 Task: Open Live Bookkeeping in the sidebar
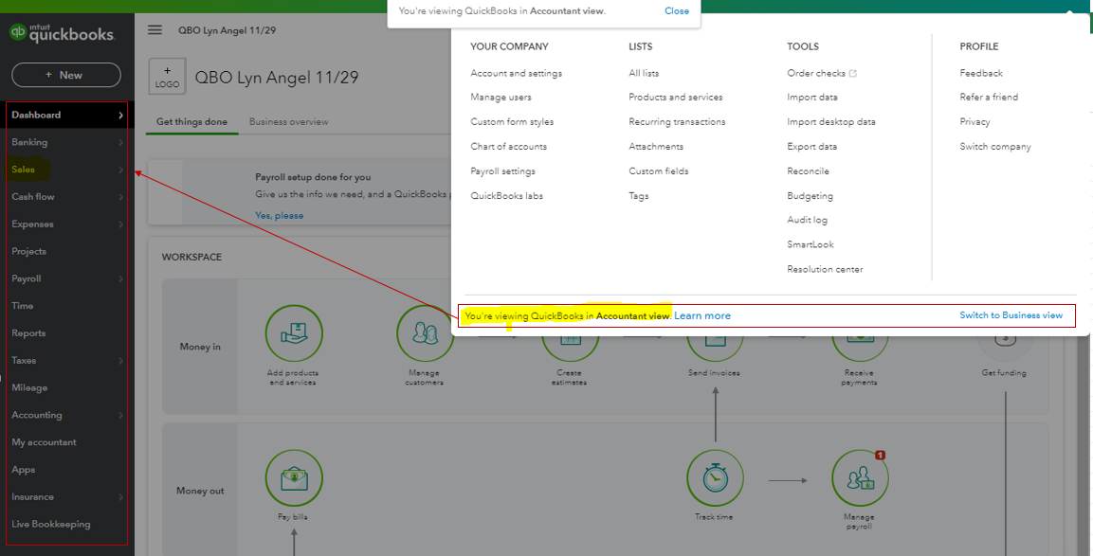click(51, 524)
